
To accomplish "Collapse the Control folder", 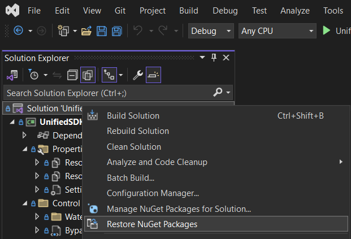I will (x=25, y=203).
